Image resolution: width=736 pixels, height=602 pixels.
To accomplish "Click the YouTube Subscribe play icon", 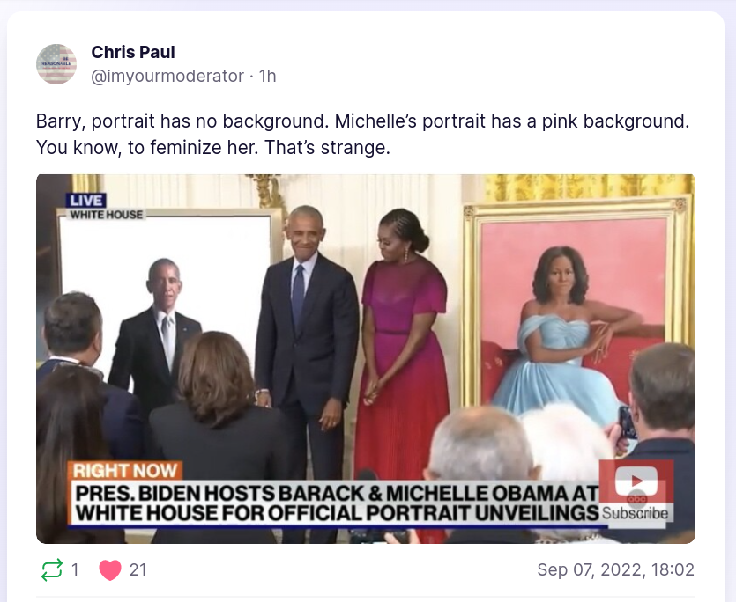I will [x=636, y=481].
